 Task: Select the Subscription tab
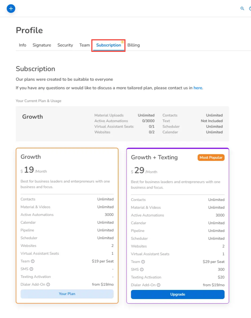(x=108, y=45)
